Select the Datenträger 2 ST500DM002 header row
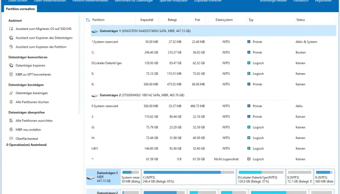The width and height of the screenshot is (340, 194). (213, 95)
